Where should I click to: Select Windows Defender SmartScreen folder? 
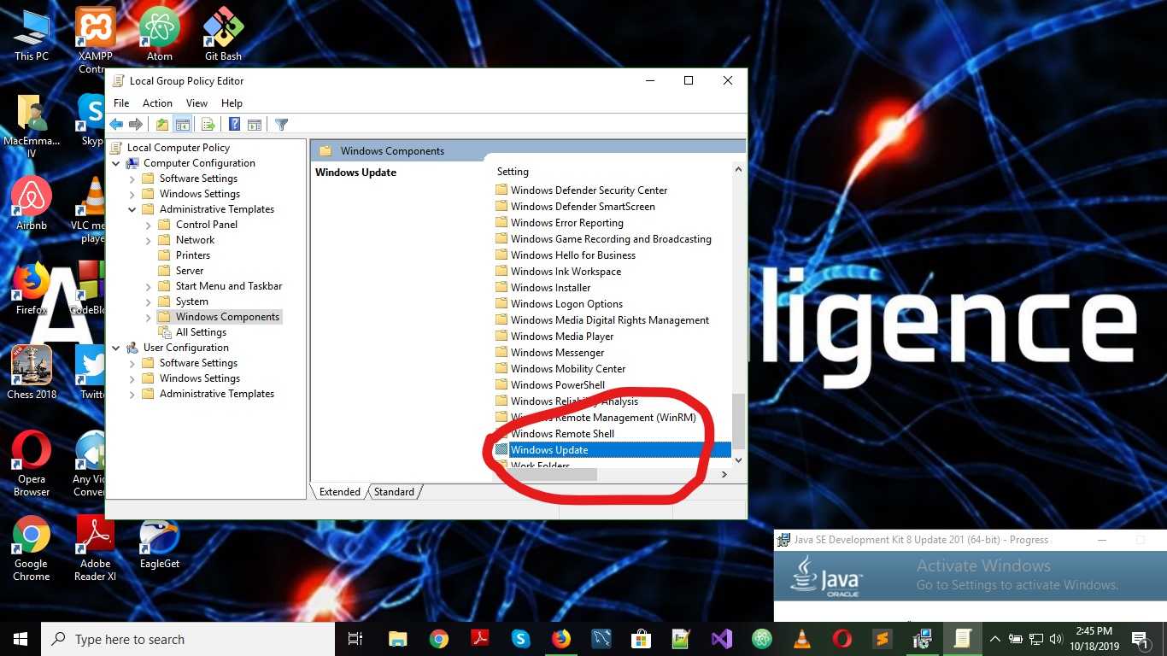click(x=575, y=207)
